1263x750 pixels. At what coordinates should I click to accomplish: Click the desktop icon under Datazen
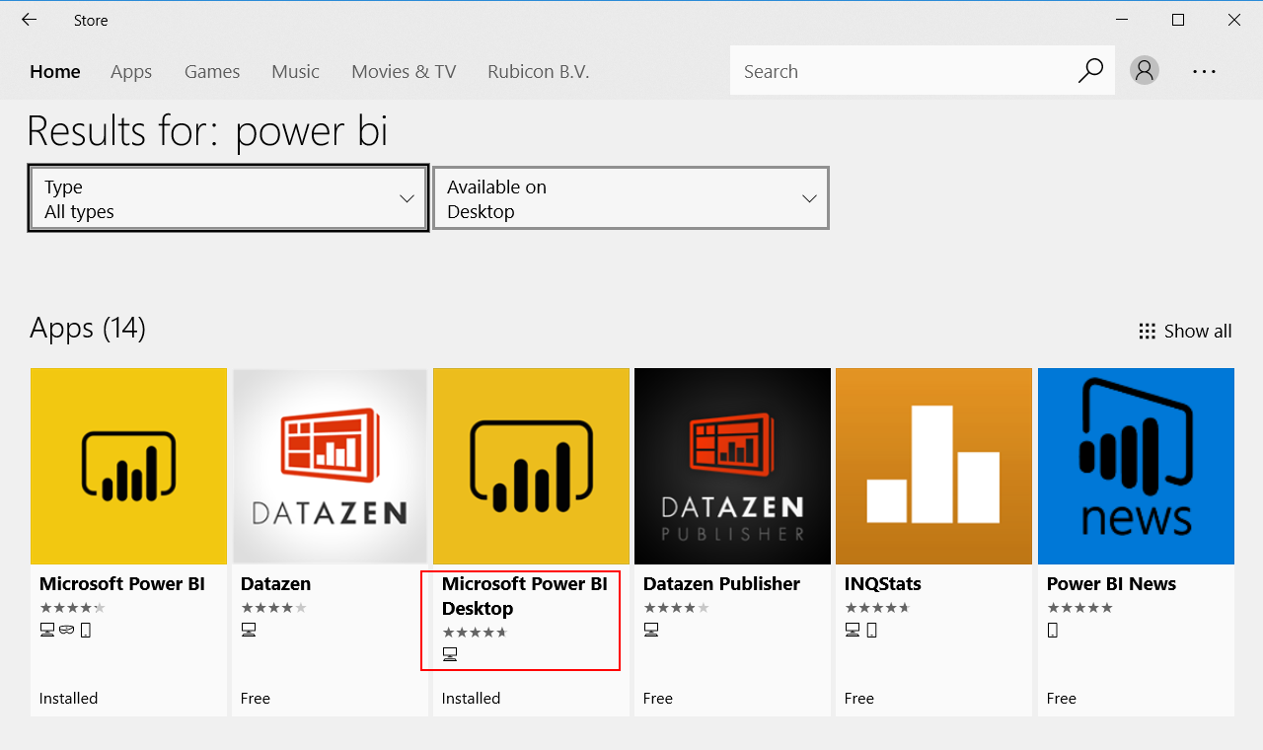[x=250, y=629]
